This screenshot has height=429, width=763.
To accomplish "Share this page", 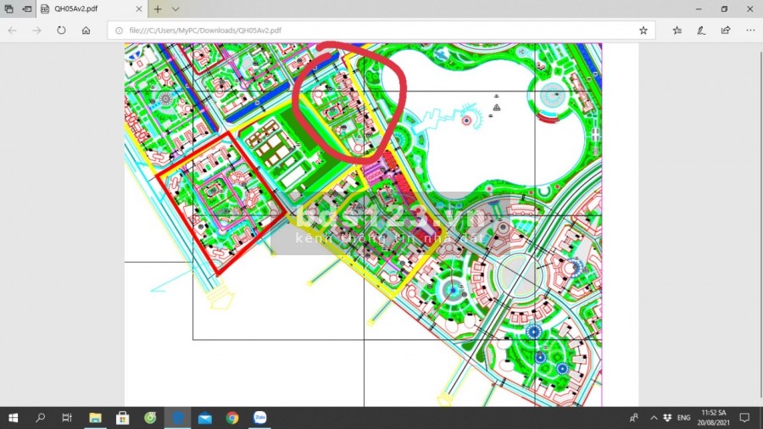I will (x=726, y=31).
